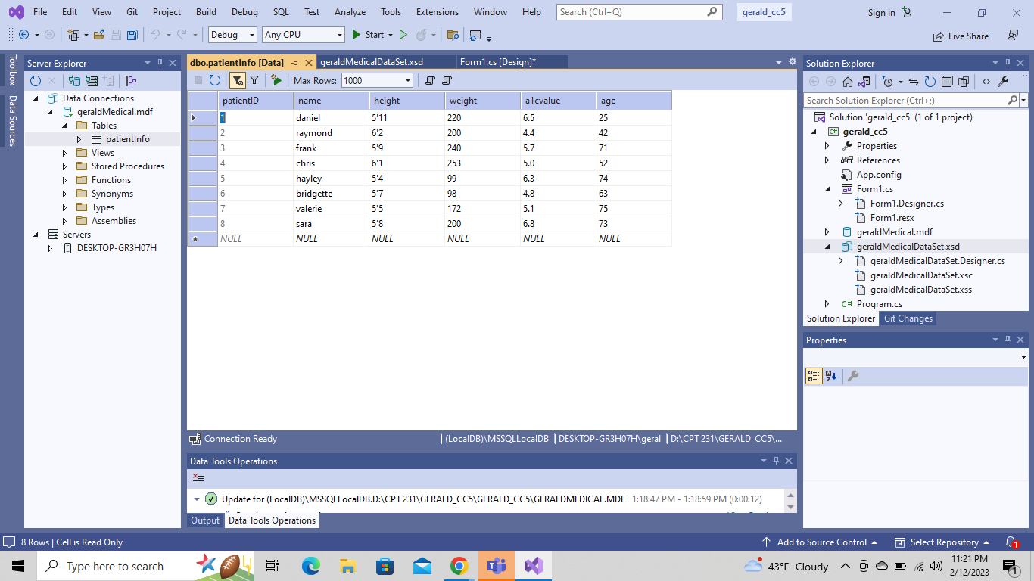The image size is (1034, 581).
Task: Click the Execute query icon in data grid toolbar
Action: tap(276, 80)
